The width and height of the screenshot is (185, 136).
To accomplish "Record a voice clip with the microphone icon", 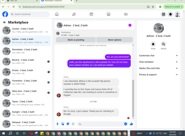I will [57, 124].
